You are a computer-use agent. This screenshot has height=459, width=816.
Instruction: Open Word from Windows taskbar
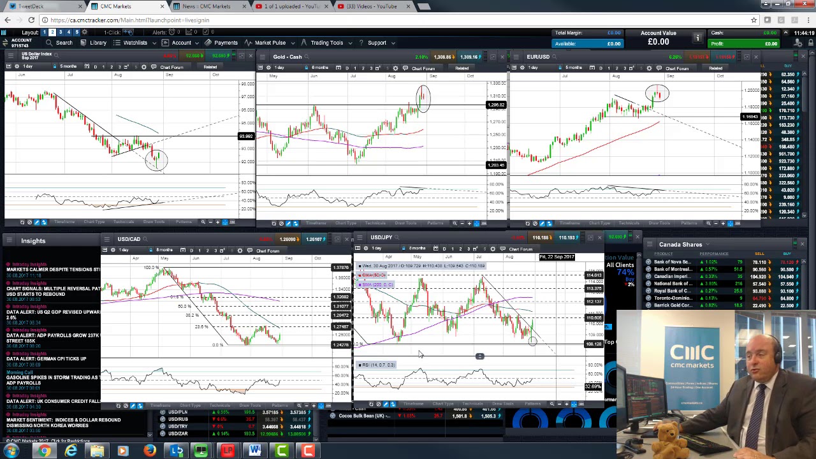(254, 451)
